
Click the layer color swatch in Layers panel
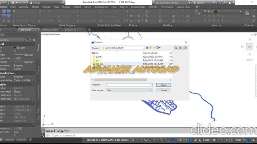pos(216,12)
